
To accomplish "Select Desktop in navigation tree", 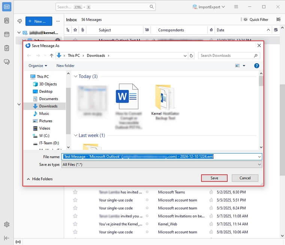I will [46, 91].
